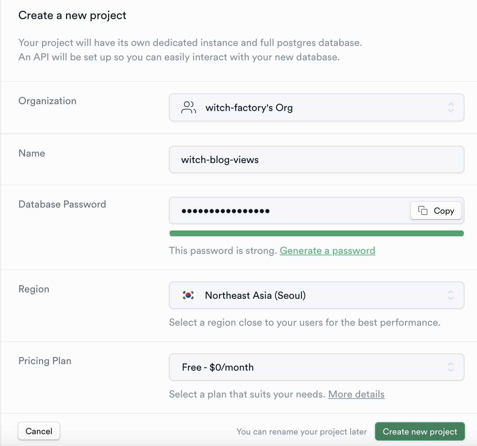
Task: Click the Database Password field
Action: click(x=287, y=210)
